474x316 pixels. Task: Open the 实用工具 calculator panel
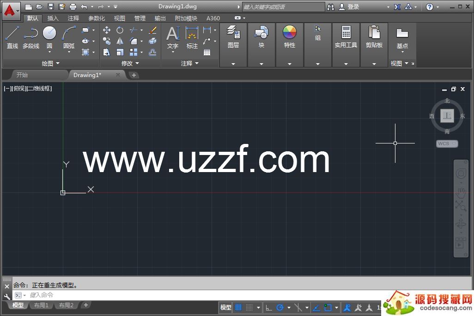pyautogui.click(x=346, y=37)
